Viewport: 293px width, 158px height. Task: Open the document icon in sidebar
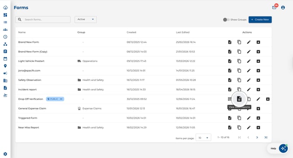5,88
